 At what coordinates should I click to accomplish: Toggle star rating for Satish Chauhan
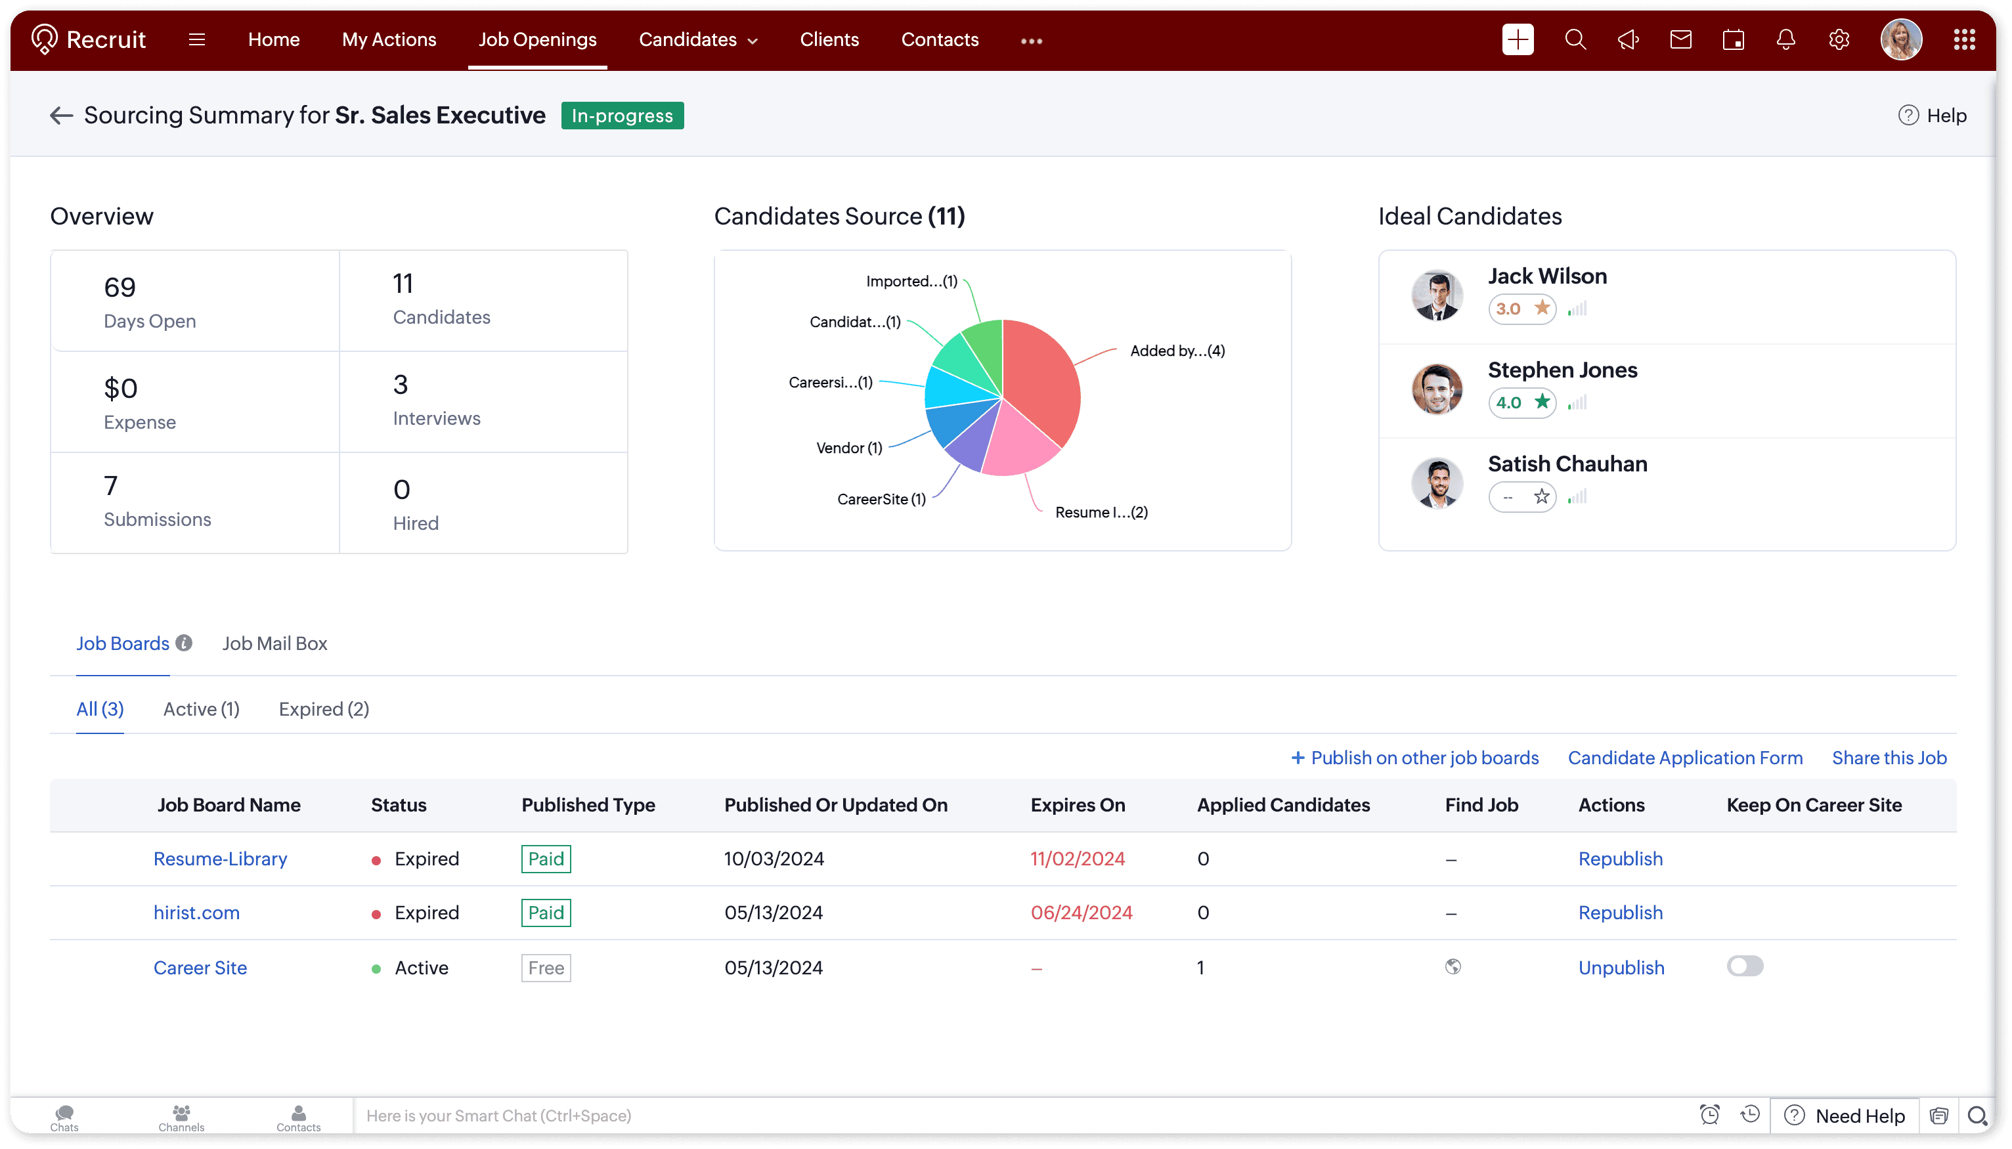point(1541,496)
